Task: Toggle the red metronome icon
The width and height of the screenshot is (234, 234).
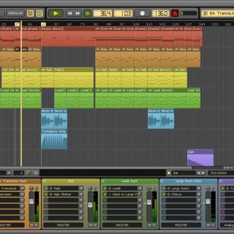Action: (175, 13)
